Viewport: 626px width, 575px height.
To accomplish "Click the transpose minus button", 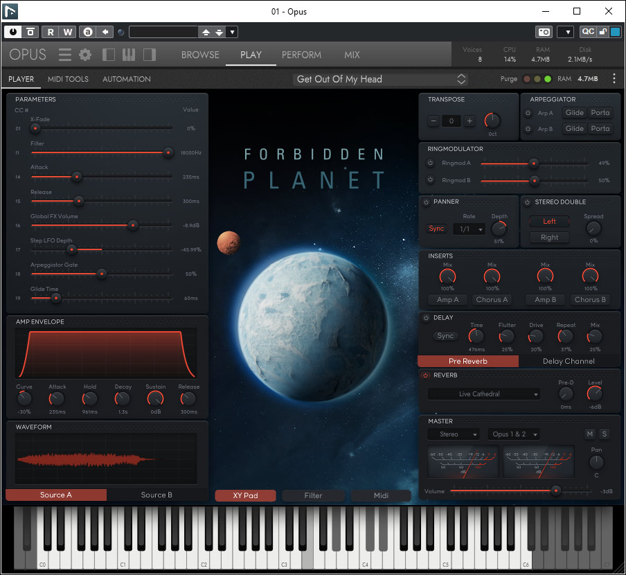I will coord(433,121).
